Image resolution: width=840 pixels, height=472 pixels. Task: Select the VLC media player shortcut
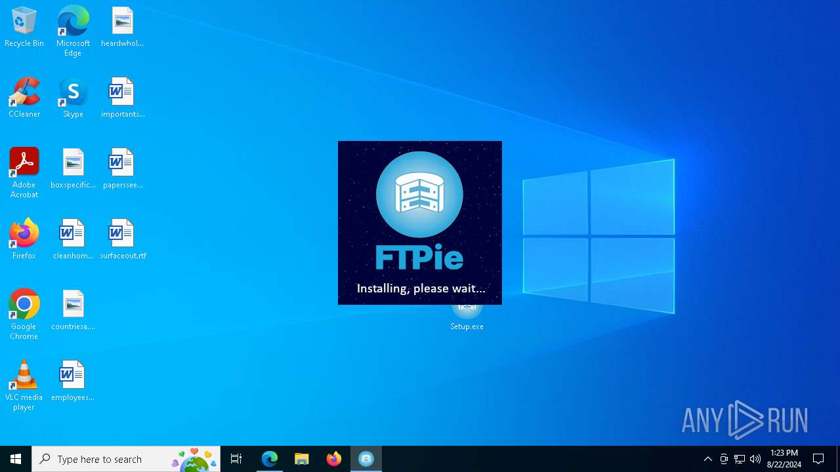(24, 385)
